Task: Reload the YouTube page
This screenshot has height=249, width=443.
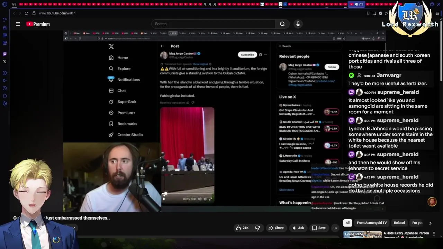Action: [x=26, y=13]
